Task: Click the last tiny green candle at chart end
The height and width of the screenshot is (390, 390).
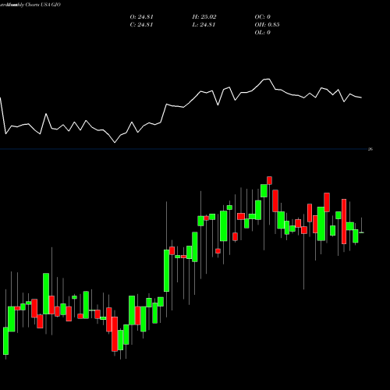Action: pos(361,232)
